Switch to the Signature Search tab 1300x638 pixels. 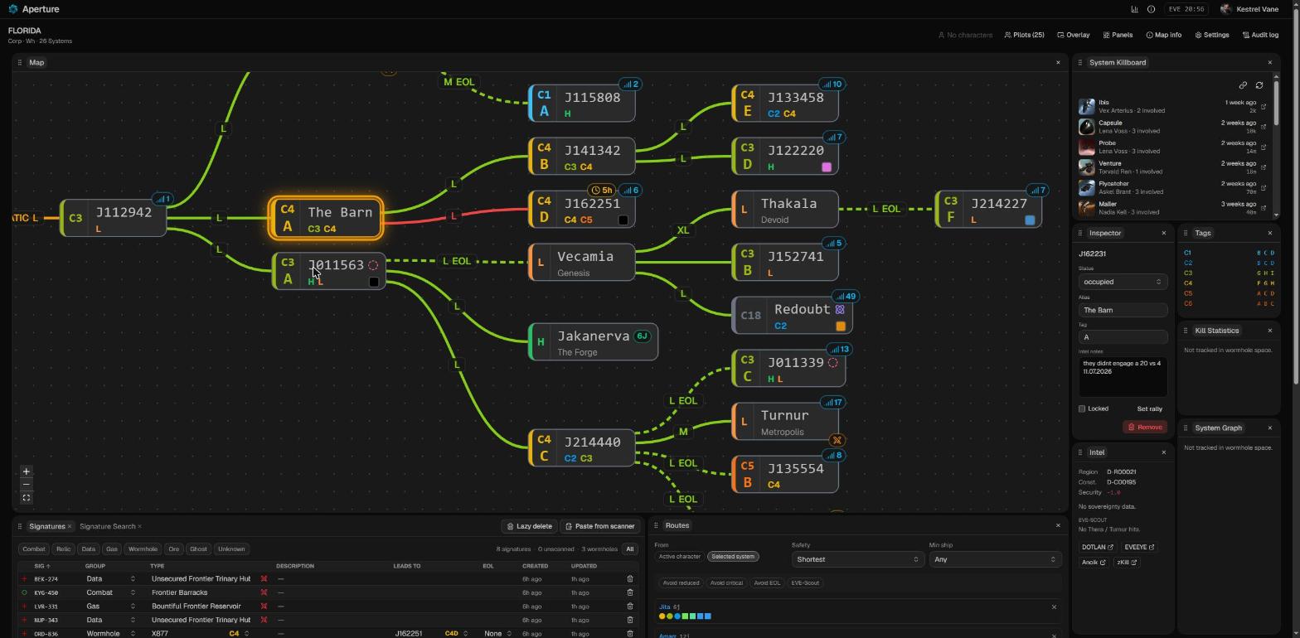pos(107,526)
